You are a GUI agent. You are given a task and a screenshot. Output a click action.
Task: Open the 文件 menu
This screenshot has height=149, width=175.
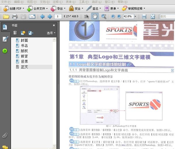pos(6,2)
